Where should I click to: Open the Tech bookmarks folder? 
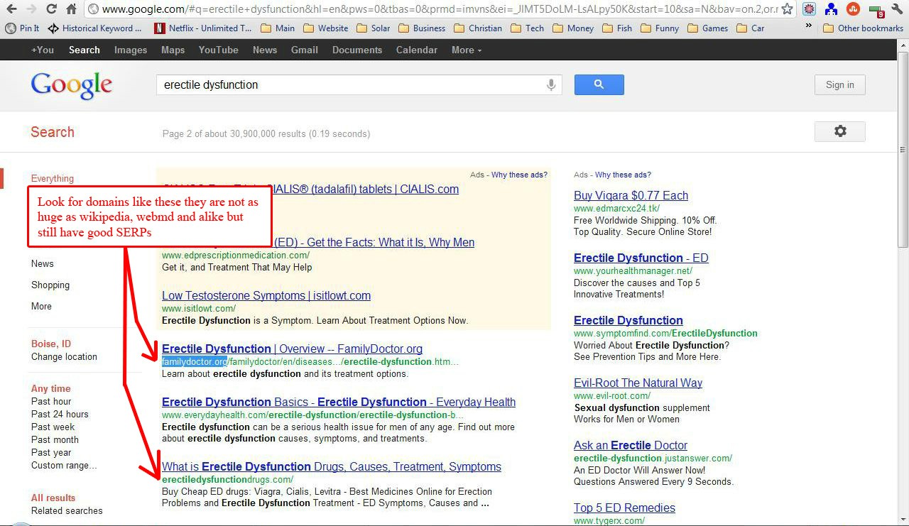pyautogui.click(x=528, y=28)
